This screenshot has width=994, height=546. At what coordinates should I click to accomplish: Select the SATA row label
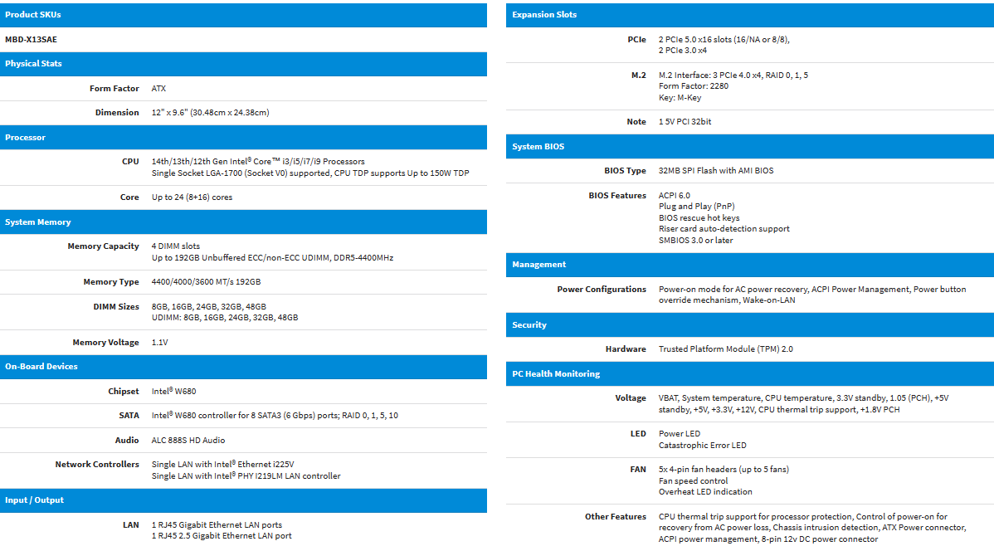click(129, 416)
